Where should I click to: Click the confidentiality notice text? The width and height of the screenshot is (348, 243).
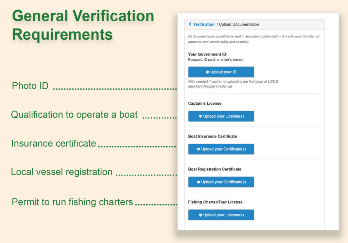click(x=254, y=39)
